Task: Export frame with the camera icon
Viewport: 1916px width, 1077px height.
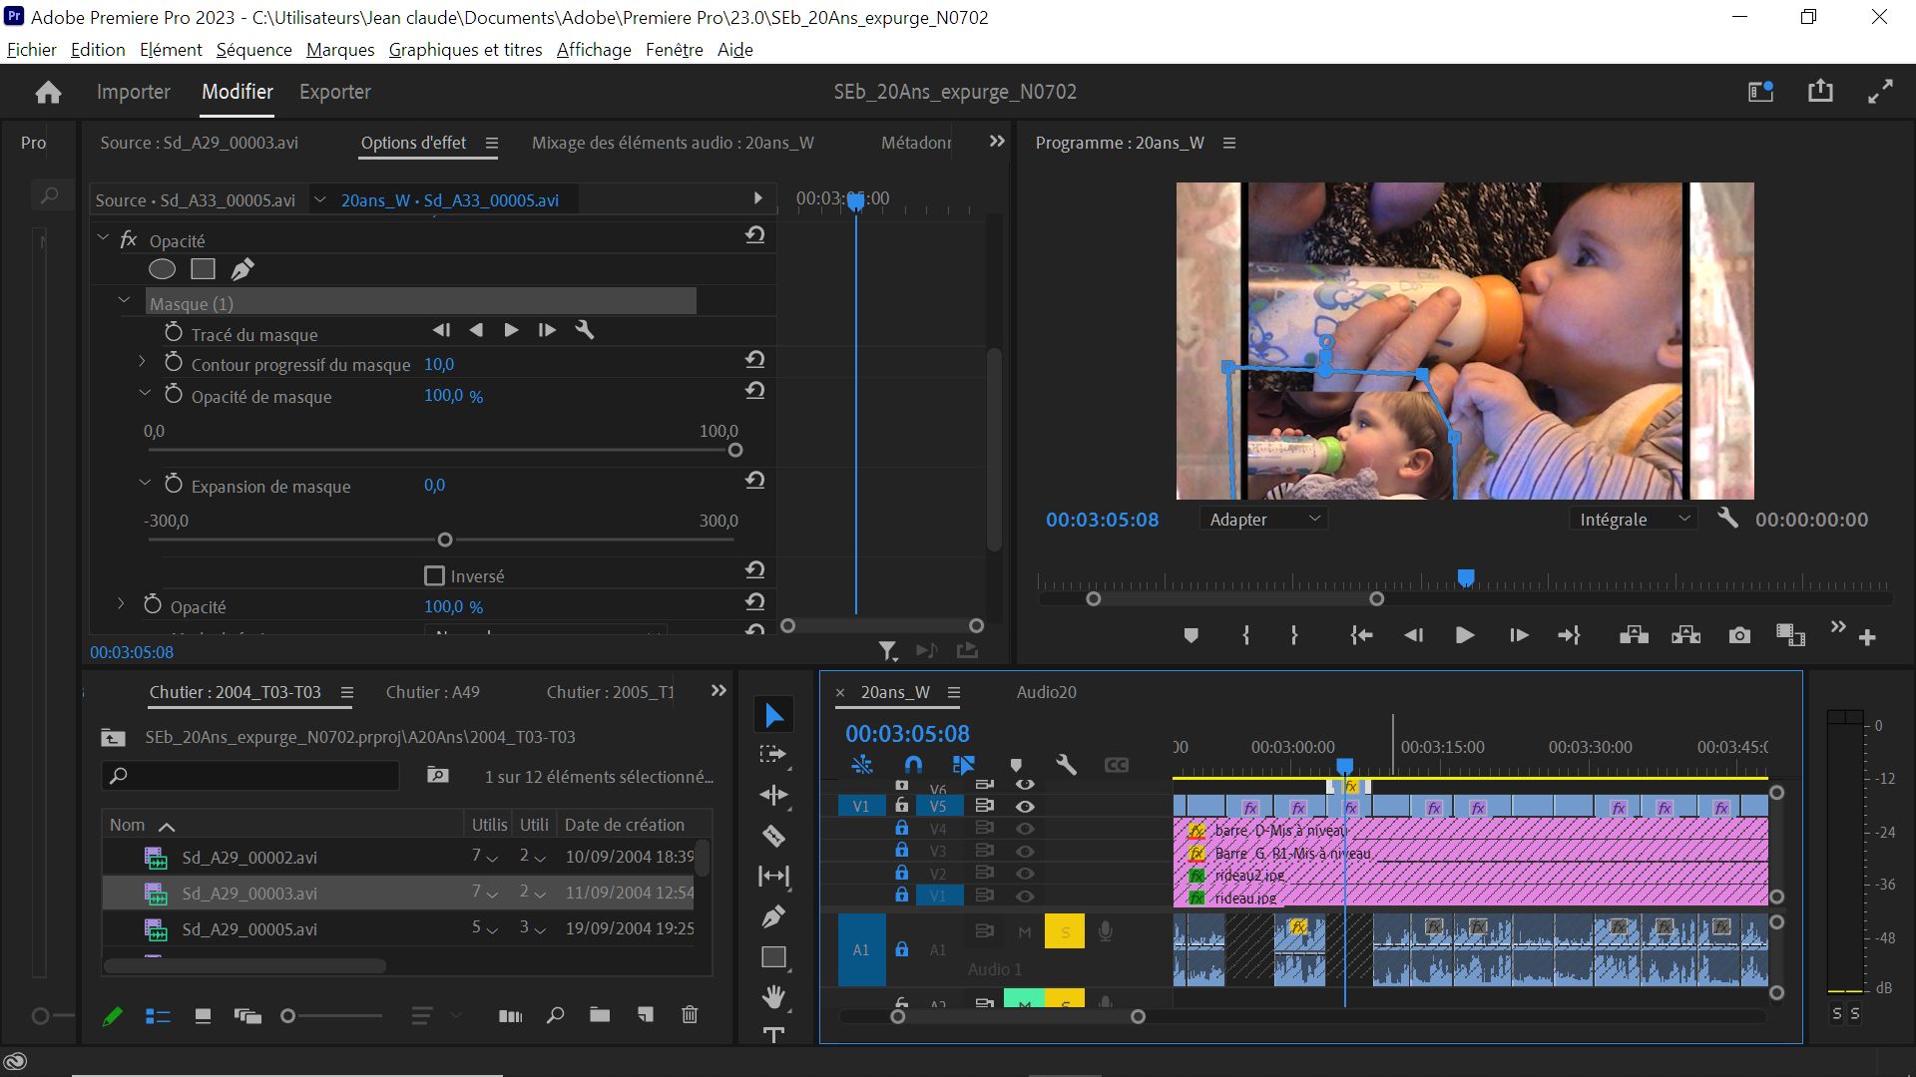Action: [1739, 635]
